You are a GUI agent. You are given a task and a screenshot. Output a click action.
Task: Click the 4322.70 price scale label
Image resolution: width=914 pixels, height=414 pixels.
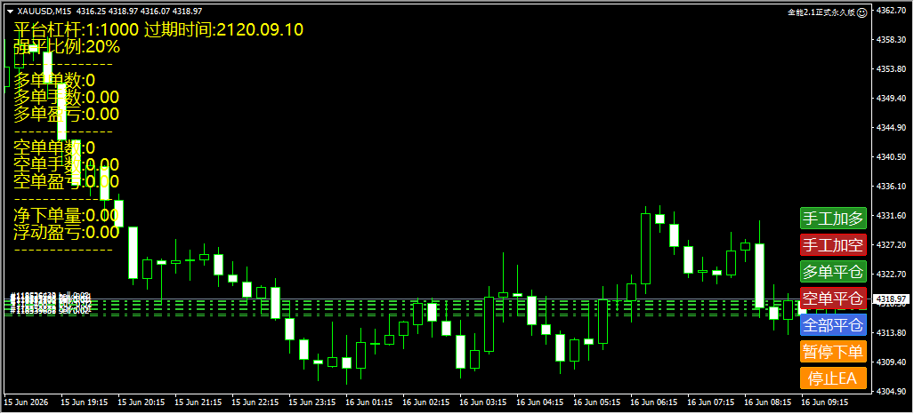coord(891,274)
